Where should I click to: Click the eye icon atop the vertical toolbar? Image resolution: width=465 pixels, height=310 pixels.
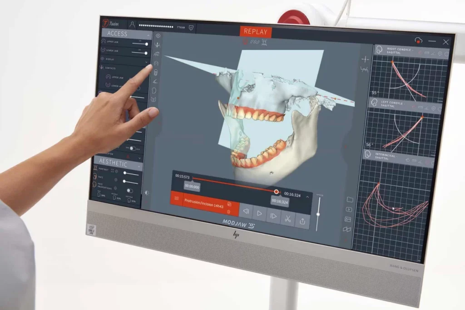(x=158, y=35)
